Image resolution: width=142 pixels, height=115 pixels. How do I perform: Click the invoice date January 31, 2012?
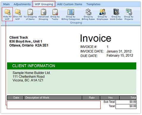point(119,51)
